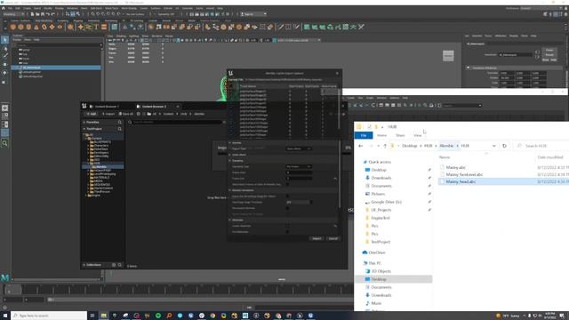
Task: Go up one folder in File Explorer
Action: coord(385,146)
